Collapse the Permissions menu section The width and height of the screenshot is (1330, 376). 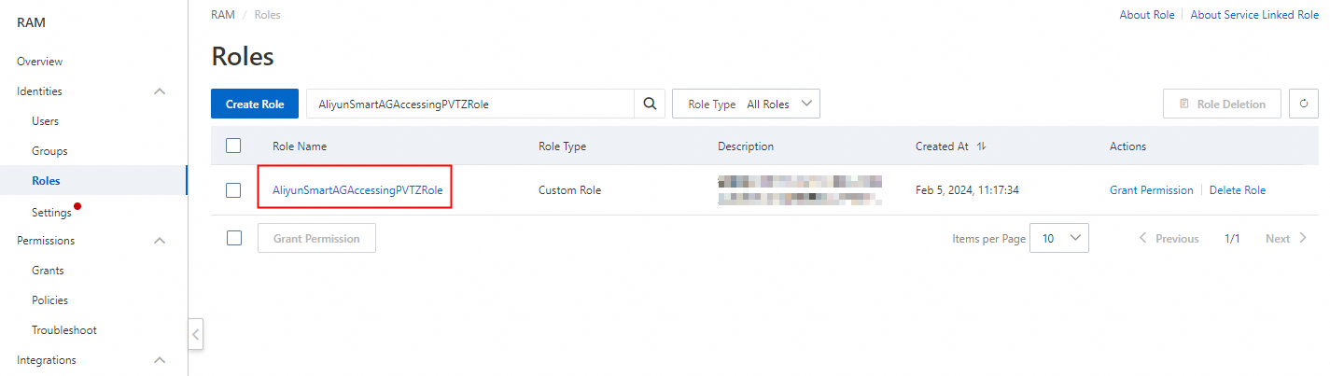pos(160,241)
